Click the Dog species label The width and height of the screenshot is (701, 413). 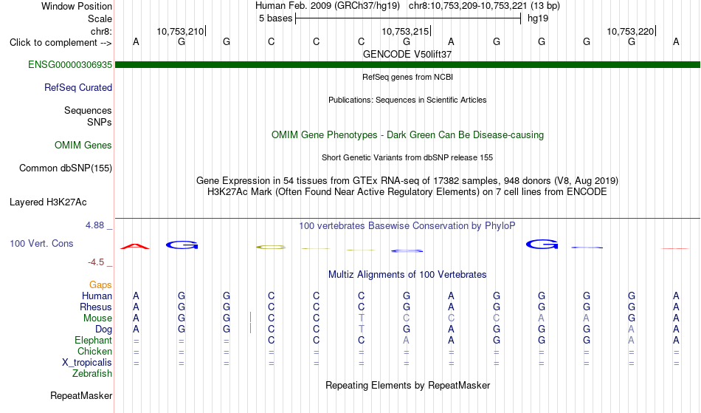(x=104, y=330)
